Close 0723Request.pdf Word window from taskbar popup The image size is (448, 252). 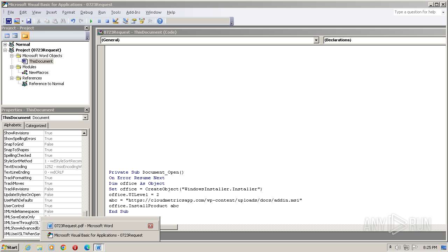point(150,226)
